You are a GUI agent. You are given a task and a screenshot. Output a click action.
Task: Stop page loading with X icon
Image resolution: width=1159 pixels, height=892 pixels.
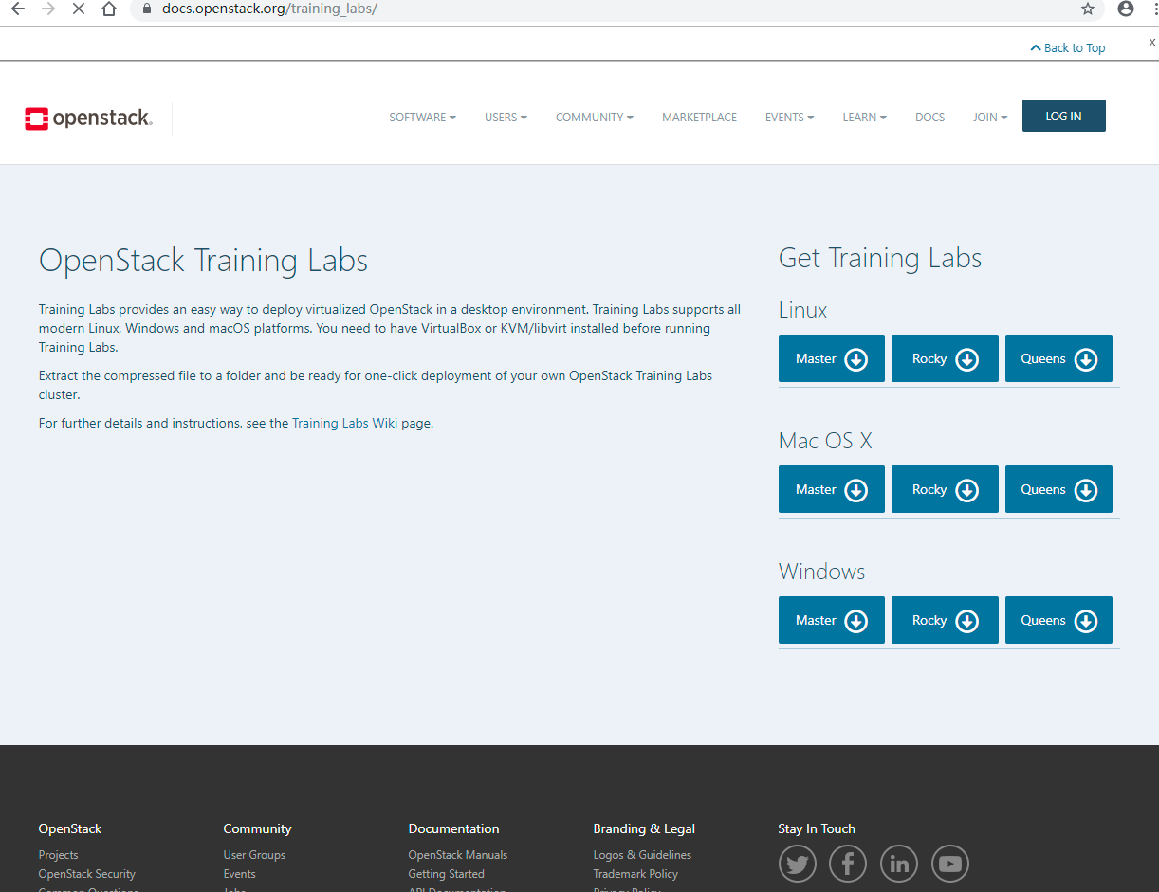(x=79, y=9)
